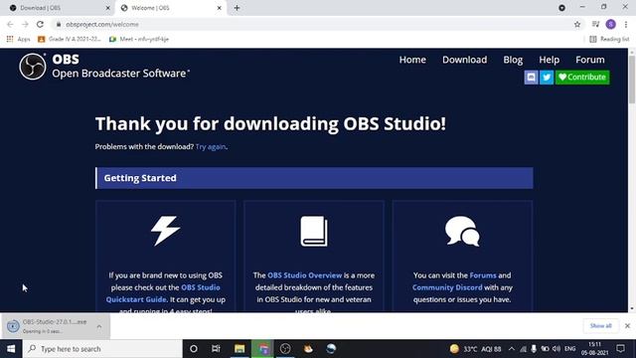Image resolution: width=636 pixels, height=358 pixels.
Task: Open File Explorer from taskbar
Action: (239, 349)
